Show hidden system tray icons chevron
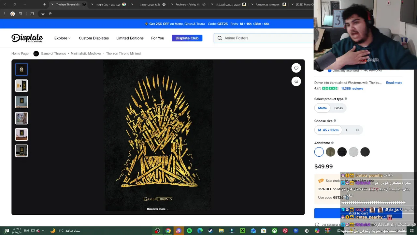This screenshot has height=235, width=417. click(x=43, y=231)
